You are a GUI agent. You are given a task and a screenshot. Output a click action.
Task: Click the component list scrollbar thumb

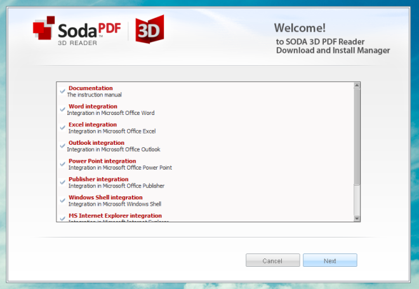pyautogui.click(x=357, y=137)
